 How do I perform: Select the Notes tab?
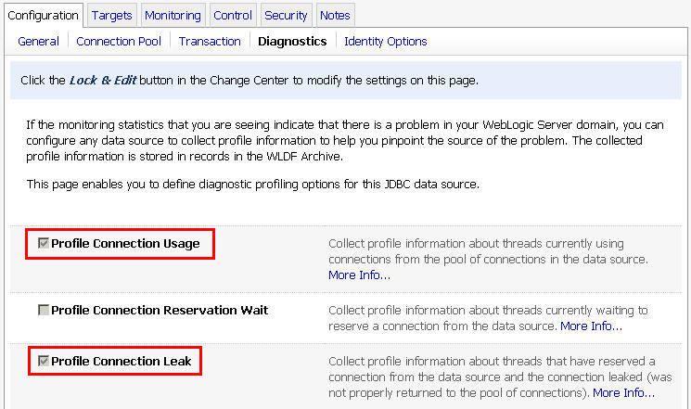click(x=335, y=16)
